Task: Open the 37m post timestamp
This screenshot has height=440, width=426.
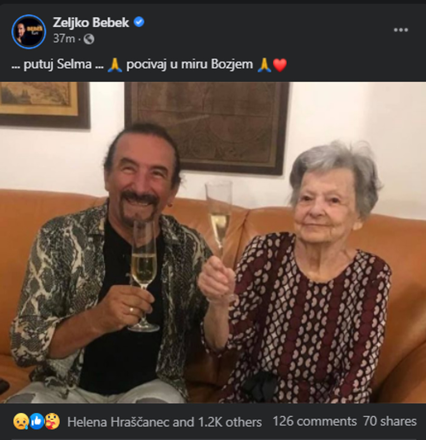Action: [63, 39]
